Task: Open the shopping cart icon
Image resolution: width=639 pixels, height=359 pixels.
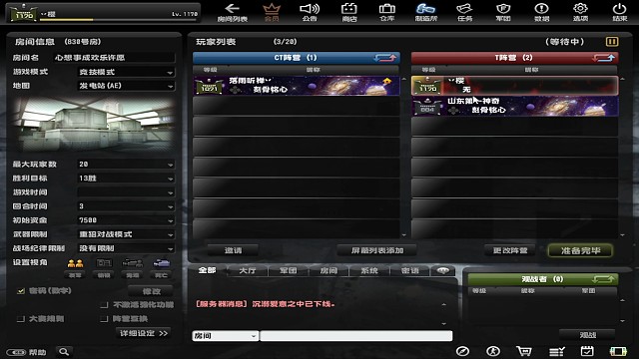Action: click(x=524, y=351)
